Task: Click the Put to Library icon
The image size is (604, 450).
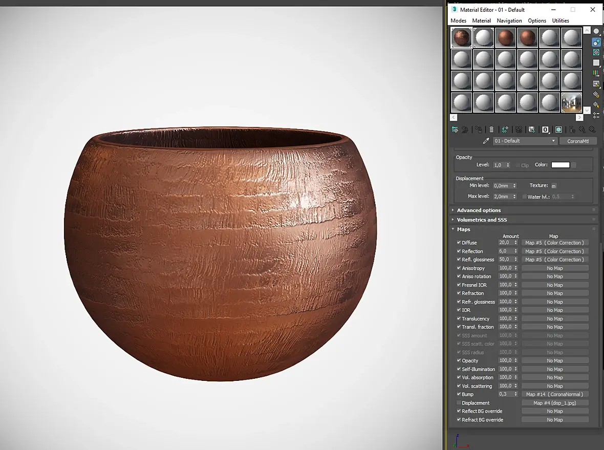Action: coord(532,130)
